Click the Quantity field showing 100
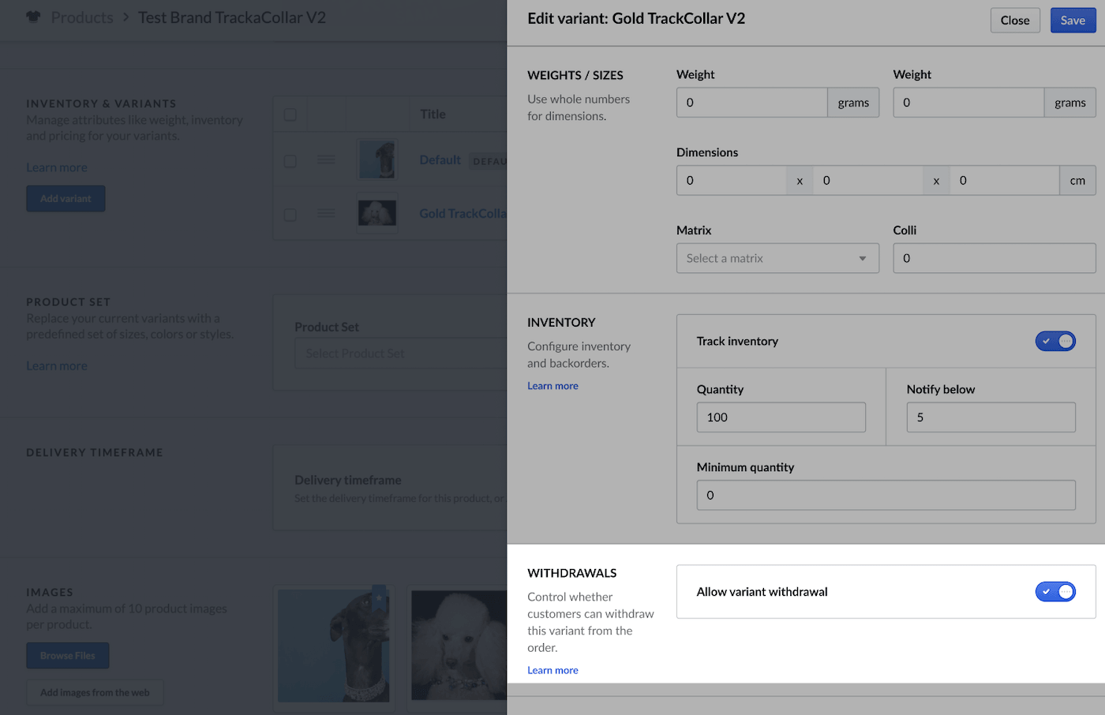1105x715 pixels. coord(781,417)
